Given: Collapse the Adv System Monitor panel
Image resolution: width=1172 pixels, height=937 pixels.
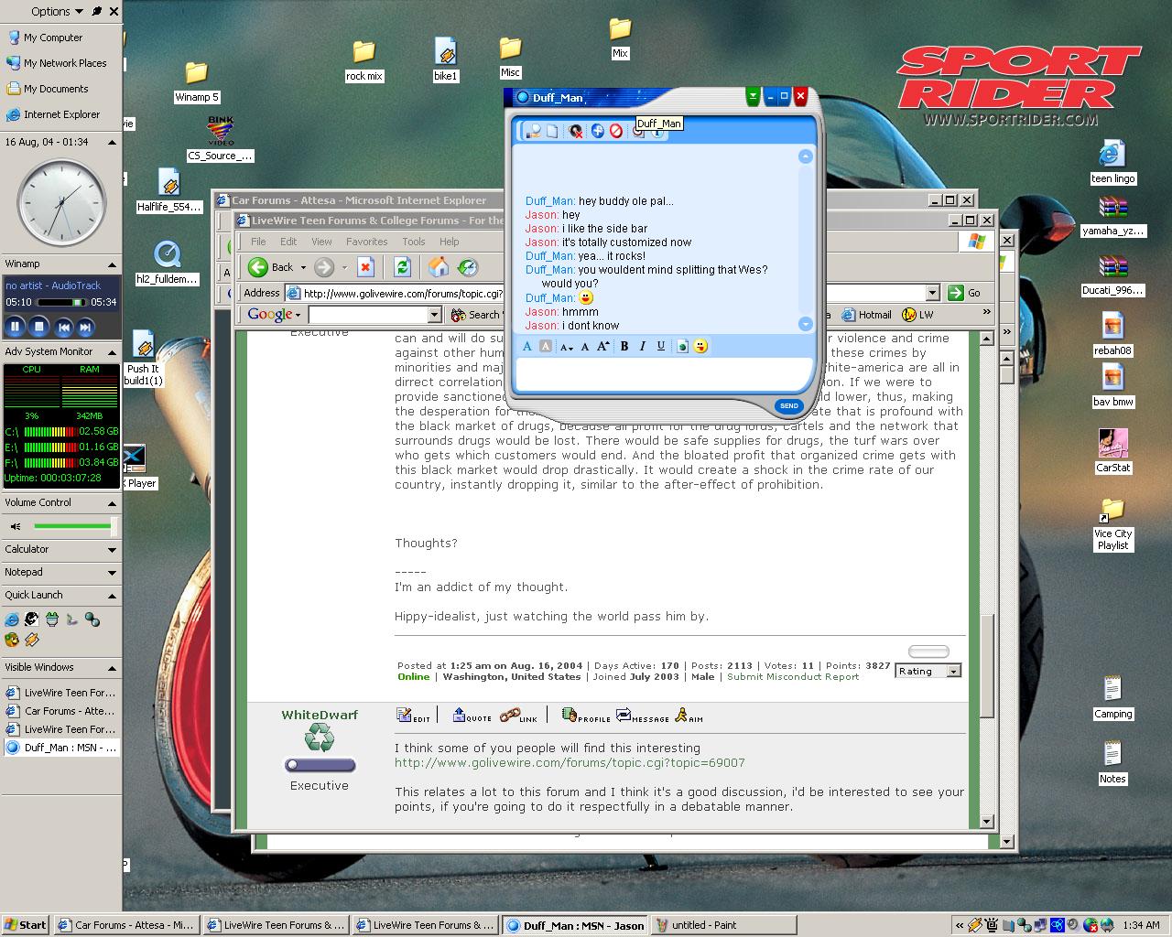Looking at the screenshot, I should tap(113, 352).
